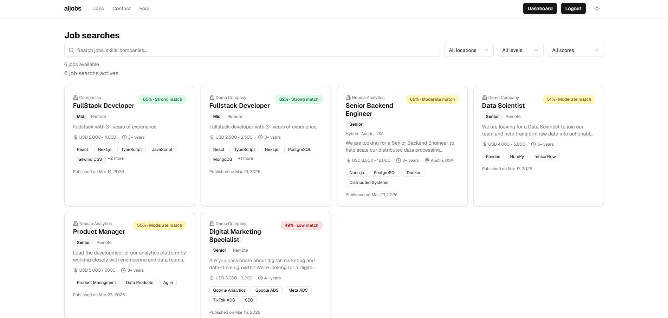
Task: Open the All scores dropdown
Action: point(576,50)
